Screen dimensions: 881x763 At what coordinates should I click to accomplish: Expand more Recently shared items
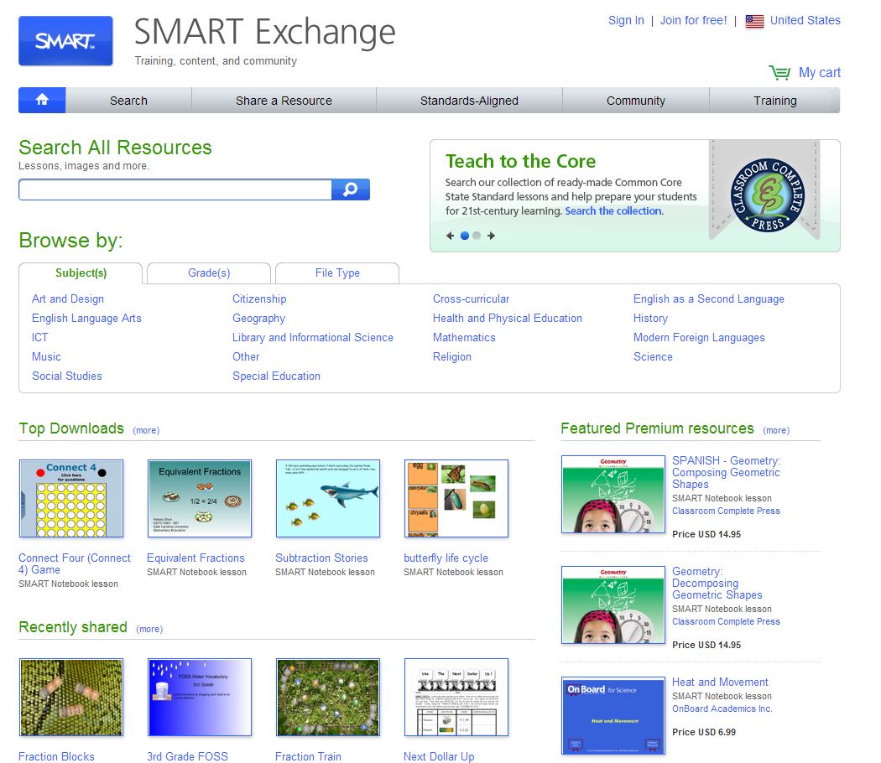149,629
